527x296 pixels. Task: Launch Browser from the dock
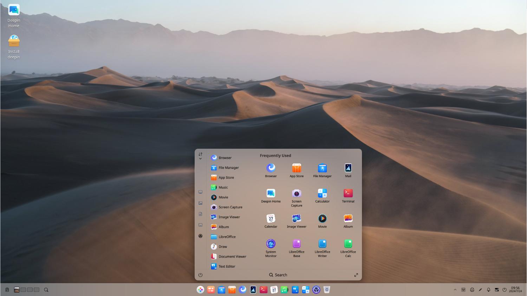[x=242, y=290]
